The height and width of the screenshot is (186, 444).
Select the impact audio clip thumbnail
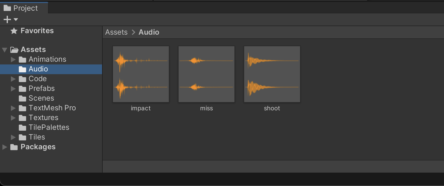[x=141, y=74]
